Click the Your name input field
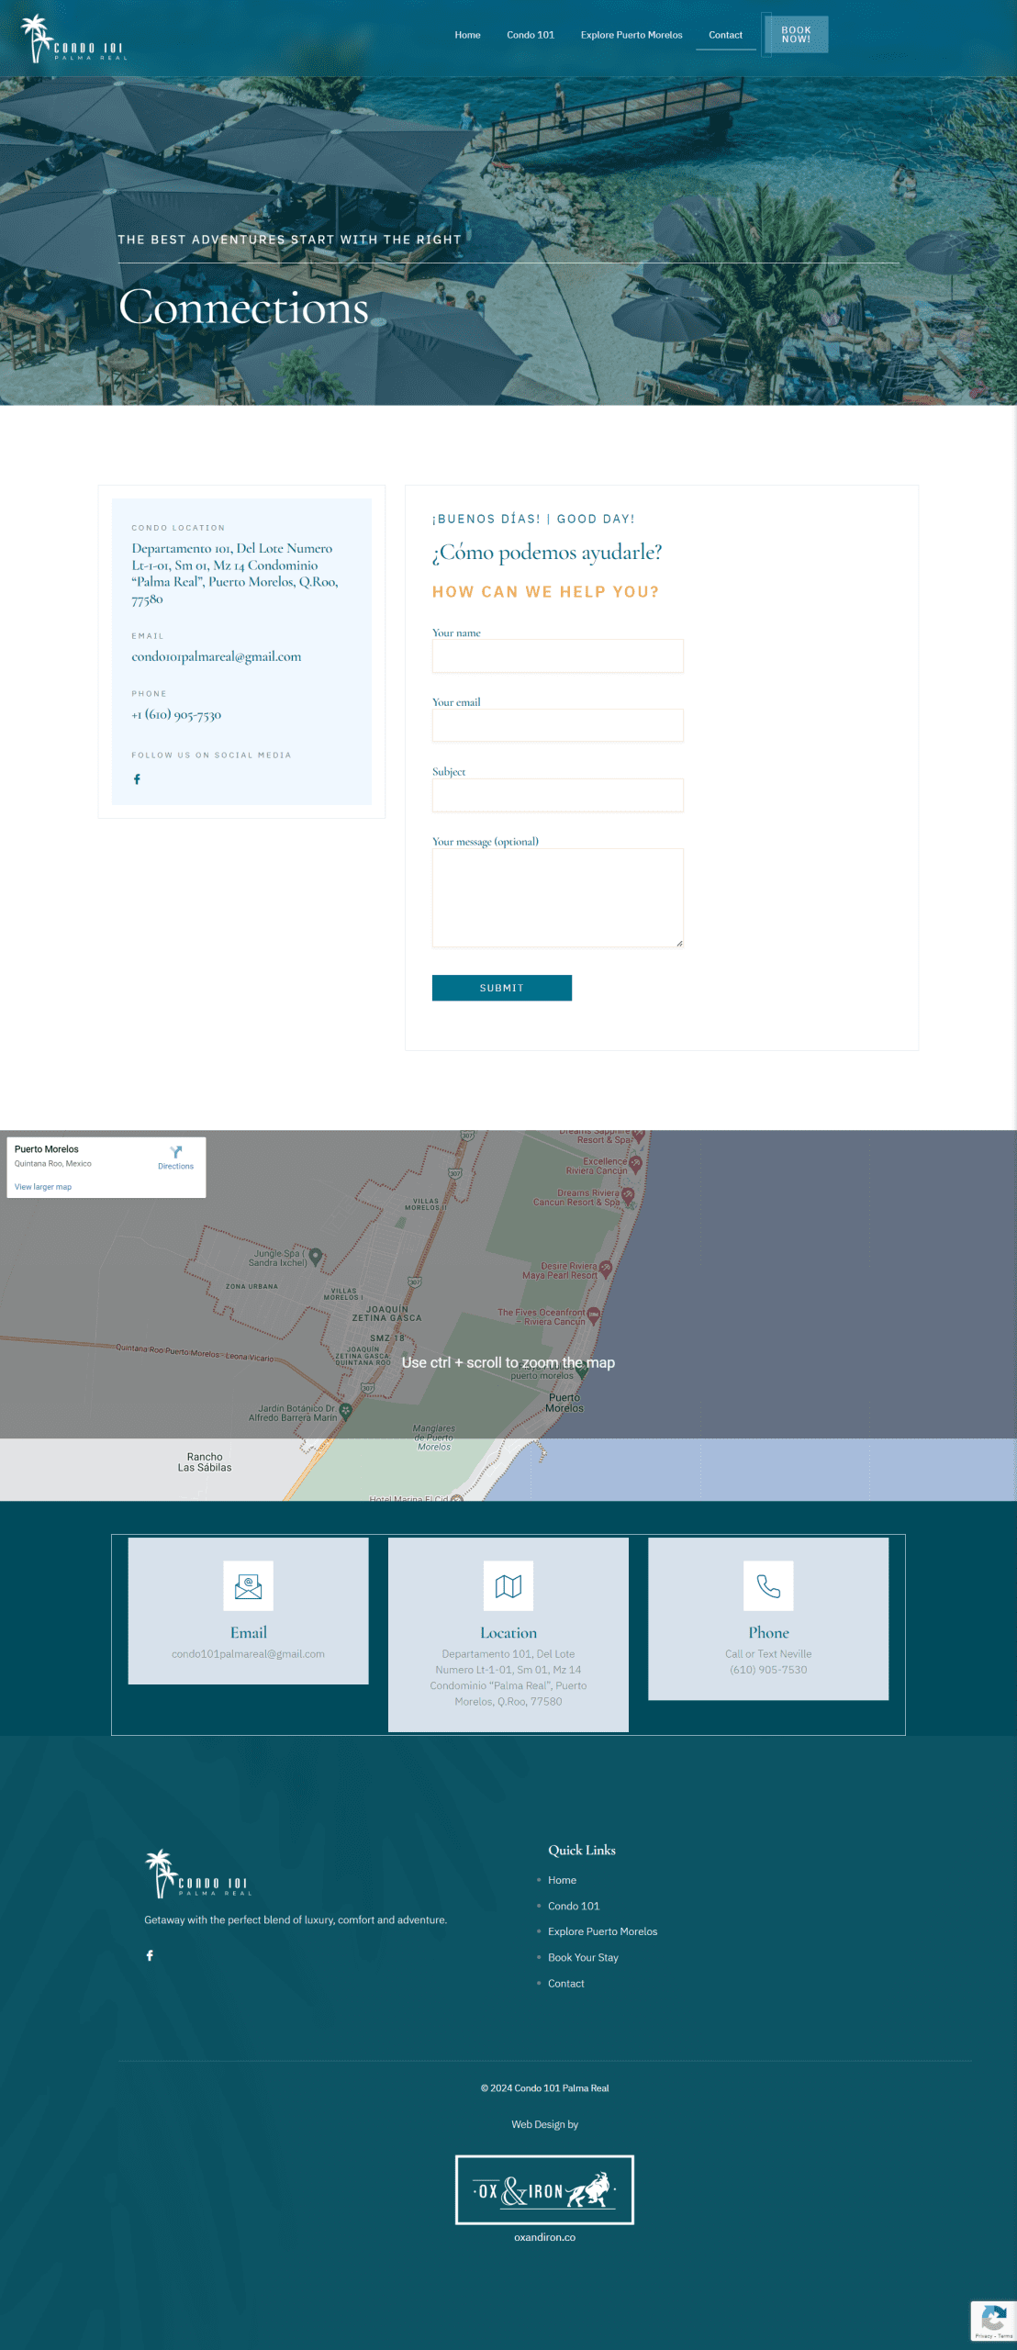 tap(557, 656)
